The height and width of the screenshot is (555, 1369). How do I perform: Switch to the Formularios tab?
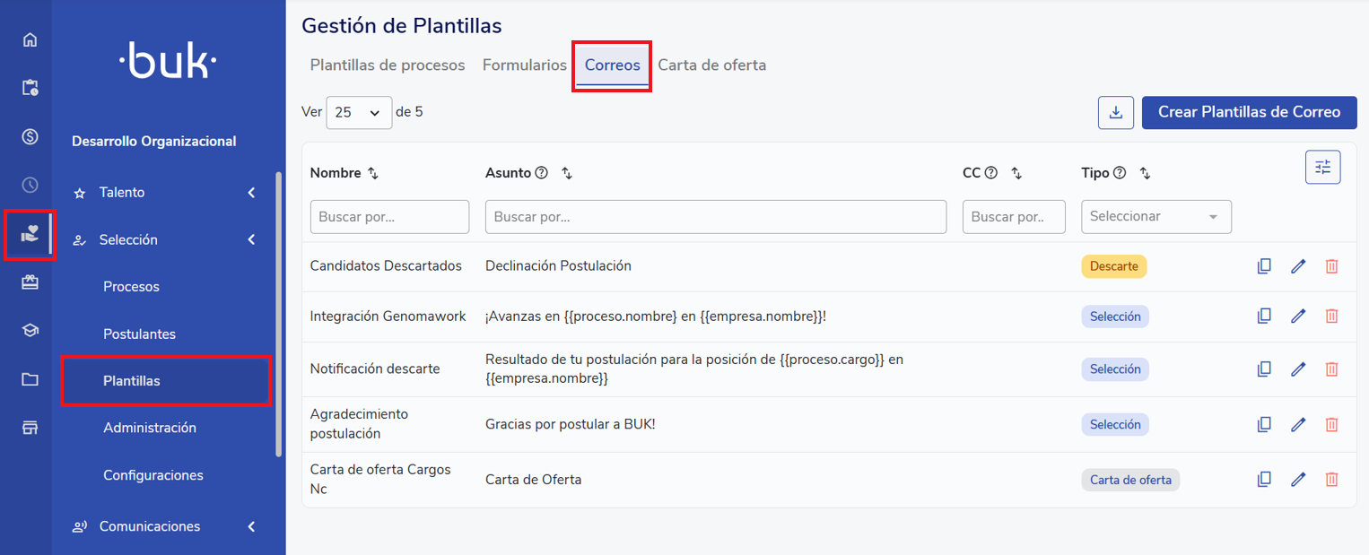coord(524,65)
